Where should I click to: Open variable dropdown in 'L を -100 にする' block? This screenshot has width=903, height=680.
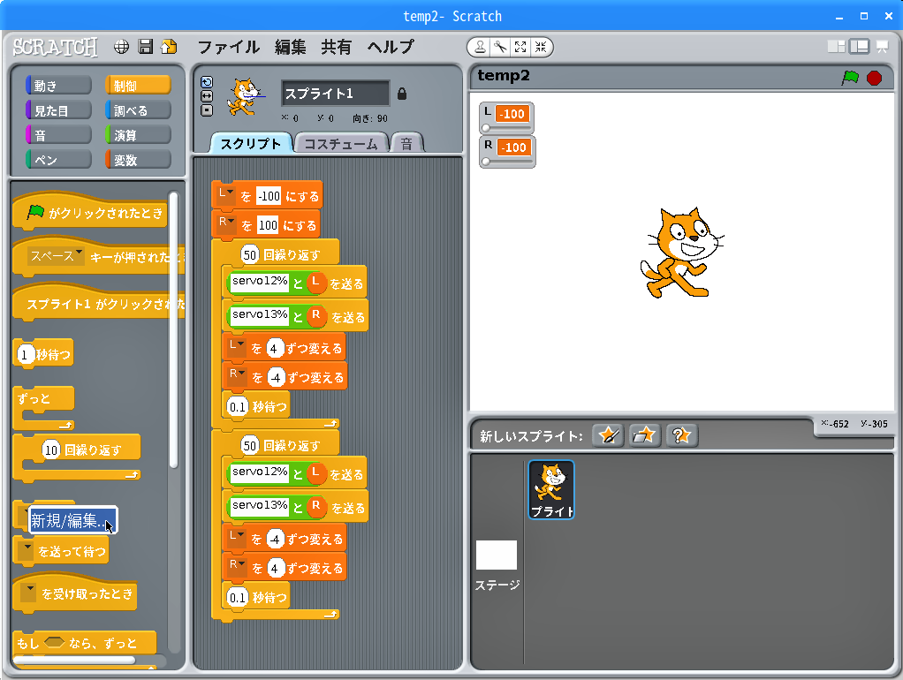point(225,194)
